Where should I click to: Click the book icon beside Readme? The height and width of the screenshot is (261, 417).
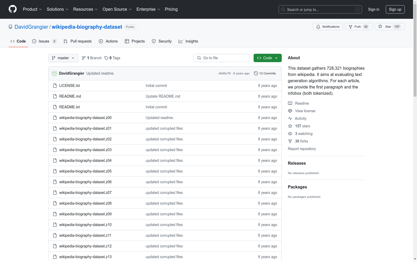[x=290, y=103]
